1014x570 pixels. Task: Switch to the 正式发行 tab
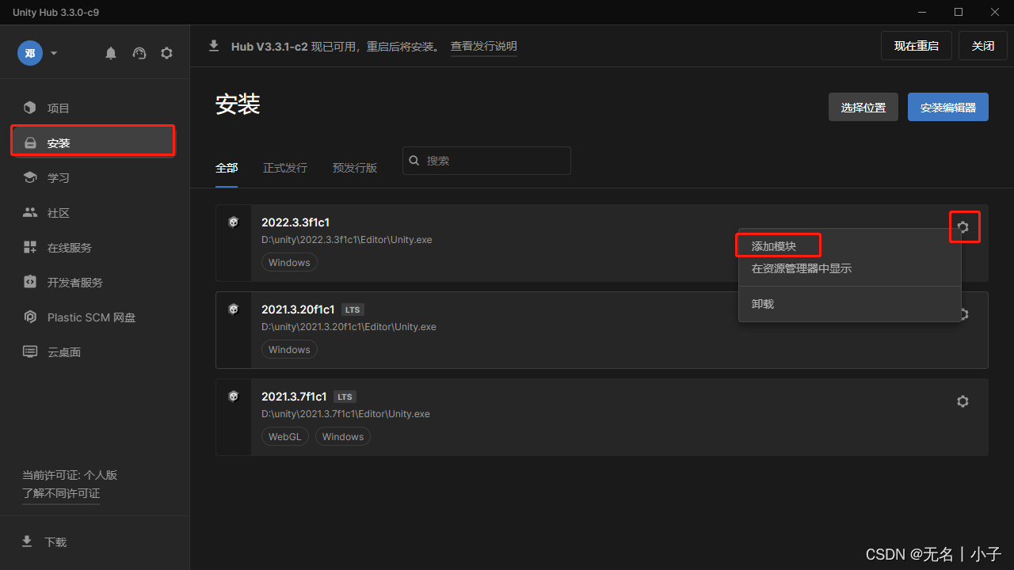(284, 167)
